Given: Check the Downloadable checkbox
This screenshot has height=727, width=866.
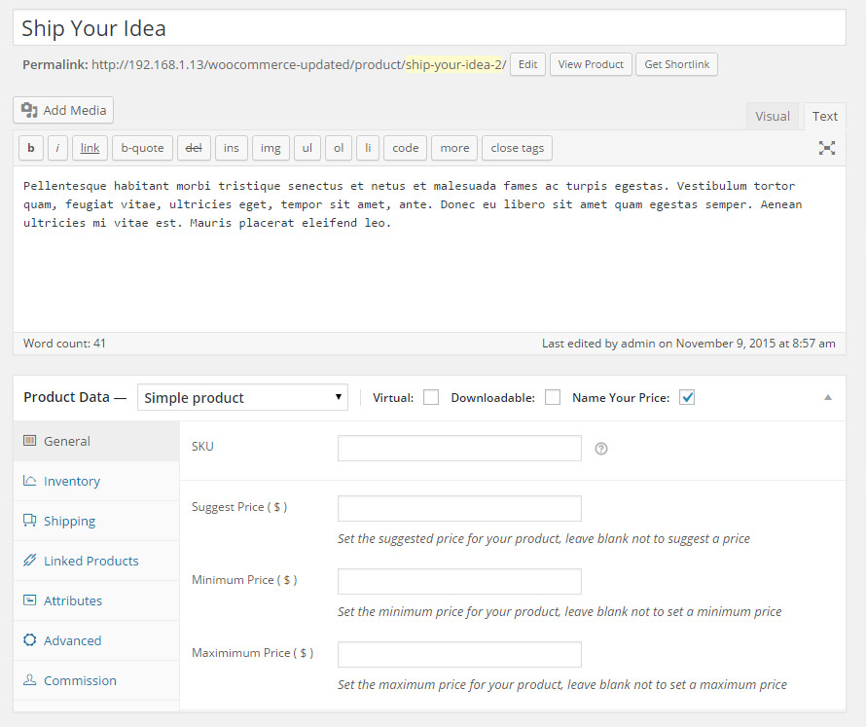Looking at the screenshot, I should click(x=553, y=397).
